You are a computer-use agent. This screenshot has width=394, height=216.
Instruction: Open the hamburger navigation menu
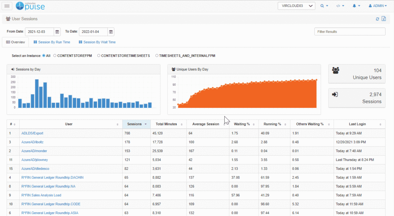pos(8,6)
